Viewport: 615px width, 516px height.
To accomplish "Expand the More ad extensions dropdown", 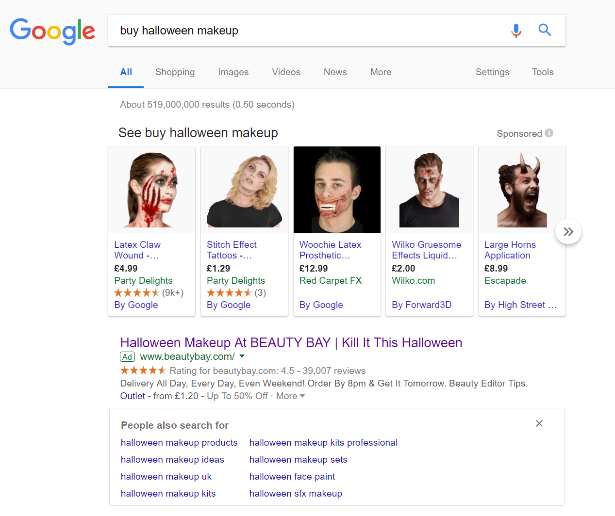I will tap(290, 396).
